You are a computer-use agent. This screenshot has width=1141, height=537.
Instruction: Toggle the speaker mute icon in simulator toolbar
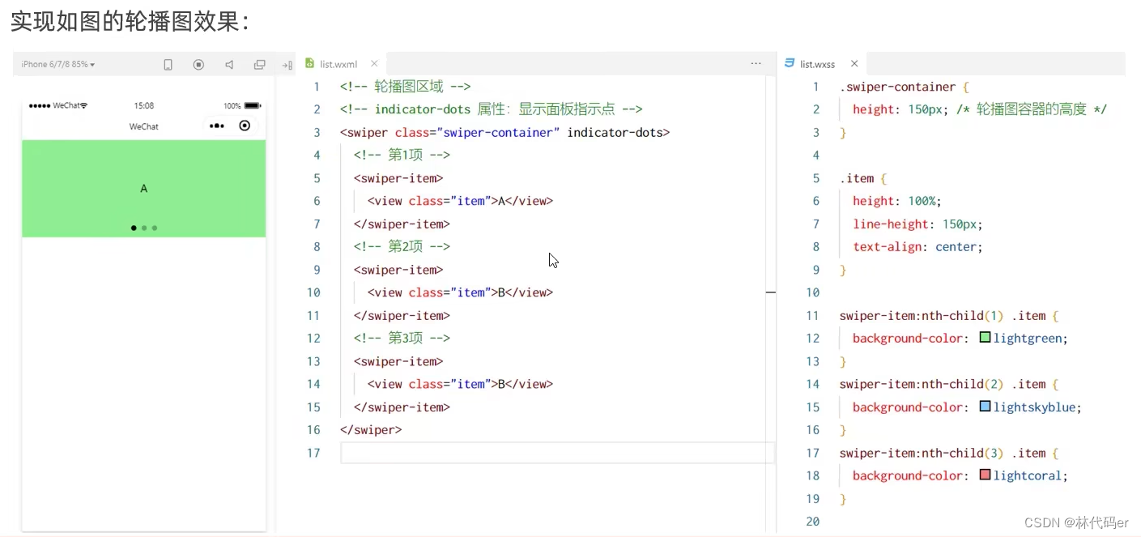click(229, 65)
